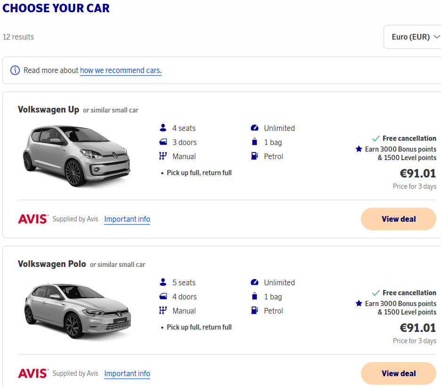Click the Volkswagen Up car image
441x387 pixels.
tap(76, 155)
